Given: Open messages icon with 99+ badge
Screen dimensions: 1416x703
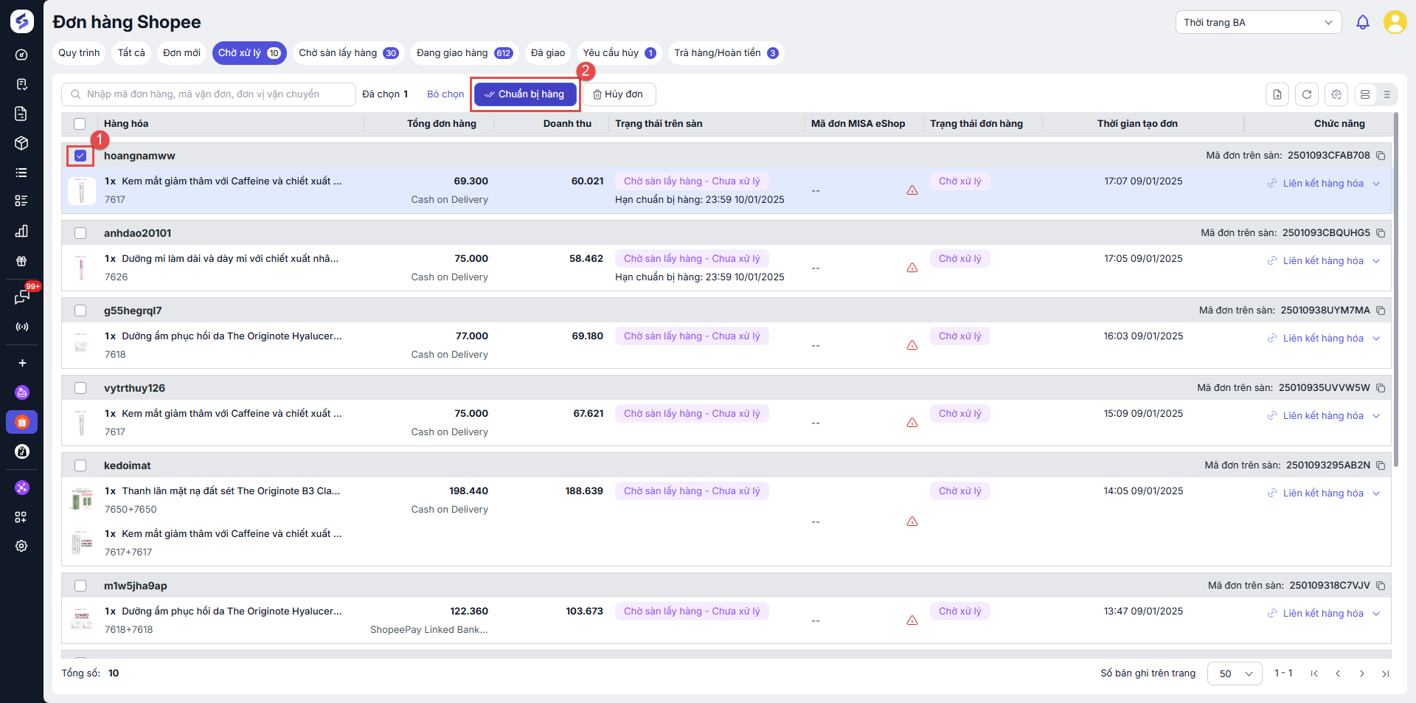Looking at the screenshot, I should click(x=22, y=297).
